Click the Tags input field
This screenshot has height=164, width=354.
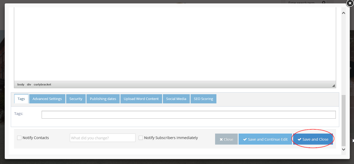[188, 114]
